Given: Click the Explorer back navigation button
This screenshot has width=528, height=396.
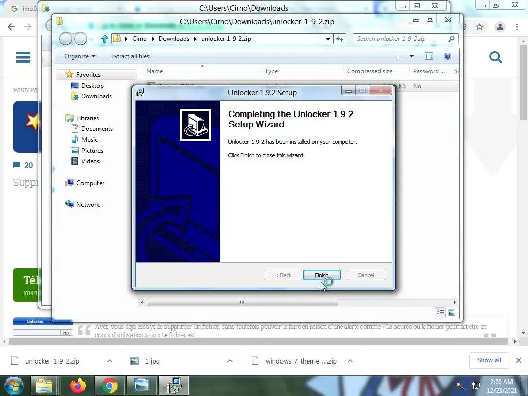Looking at the screenshot, I should click(x=65, y=39).
